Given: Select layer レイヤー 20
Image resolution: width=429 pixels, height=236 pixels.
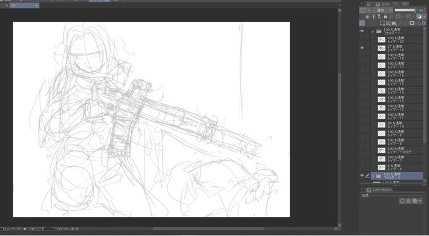Looking at the screenshot, I should 397,40.
